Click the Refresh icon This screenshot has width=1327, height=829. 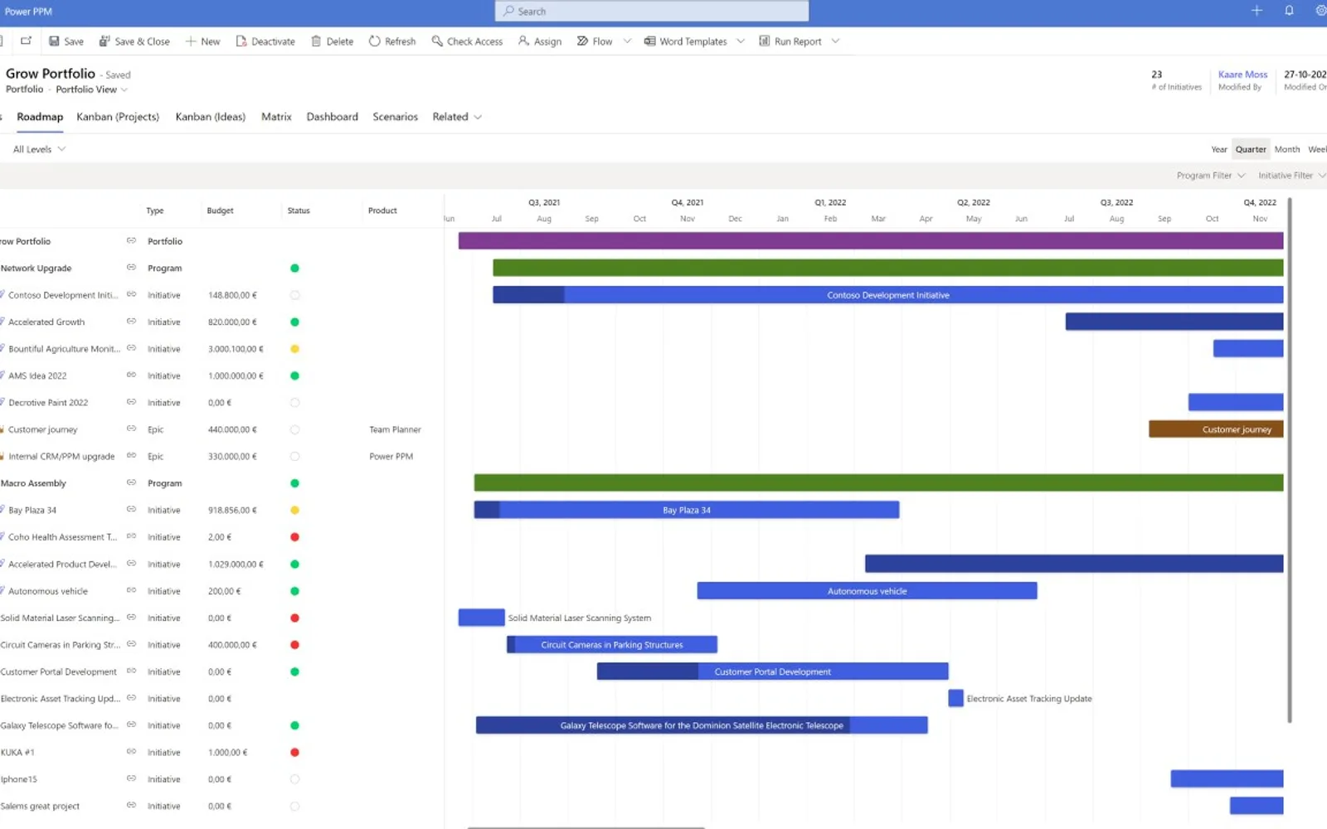(375, 41)
